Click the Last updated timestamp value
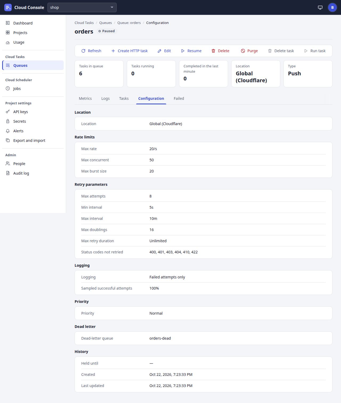 tap(171, 386)
